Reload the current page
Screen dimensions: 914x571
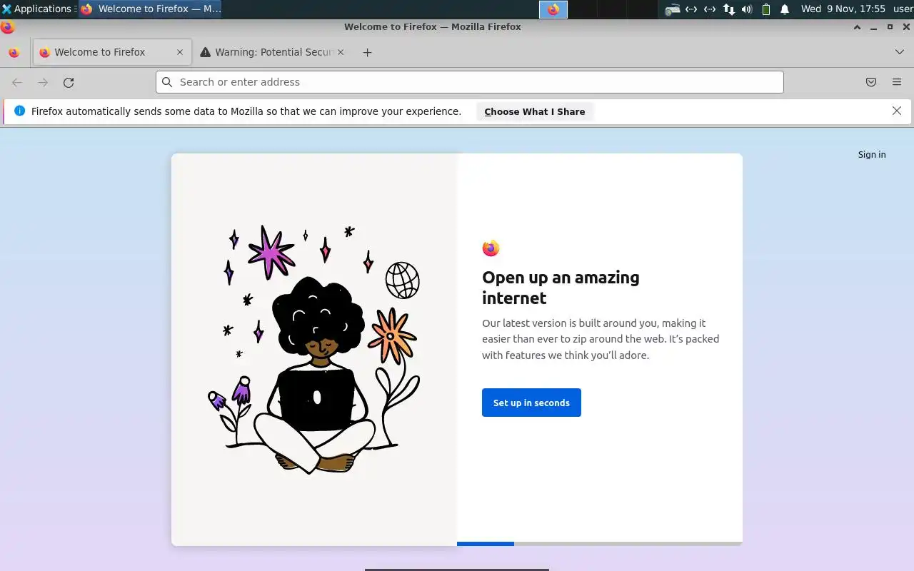[x=69, y=82]
